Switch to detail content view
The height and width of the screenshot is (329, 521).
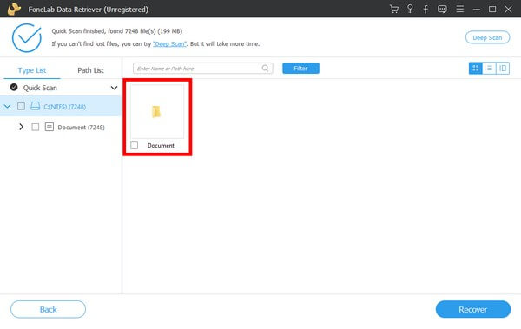pyautogui.click(x=503, y=69)
